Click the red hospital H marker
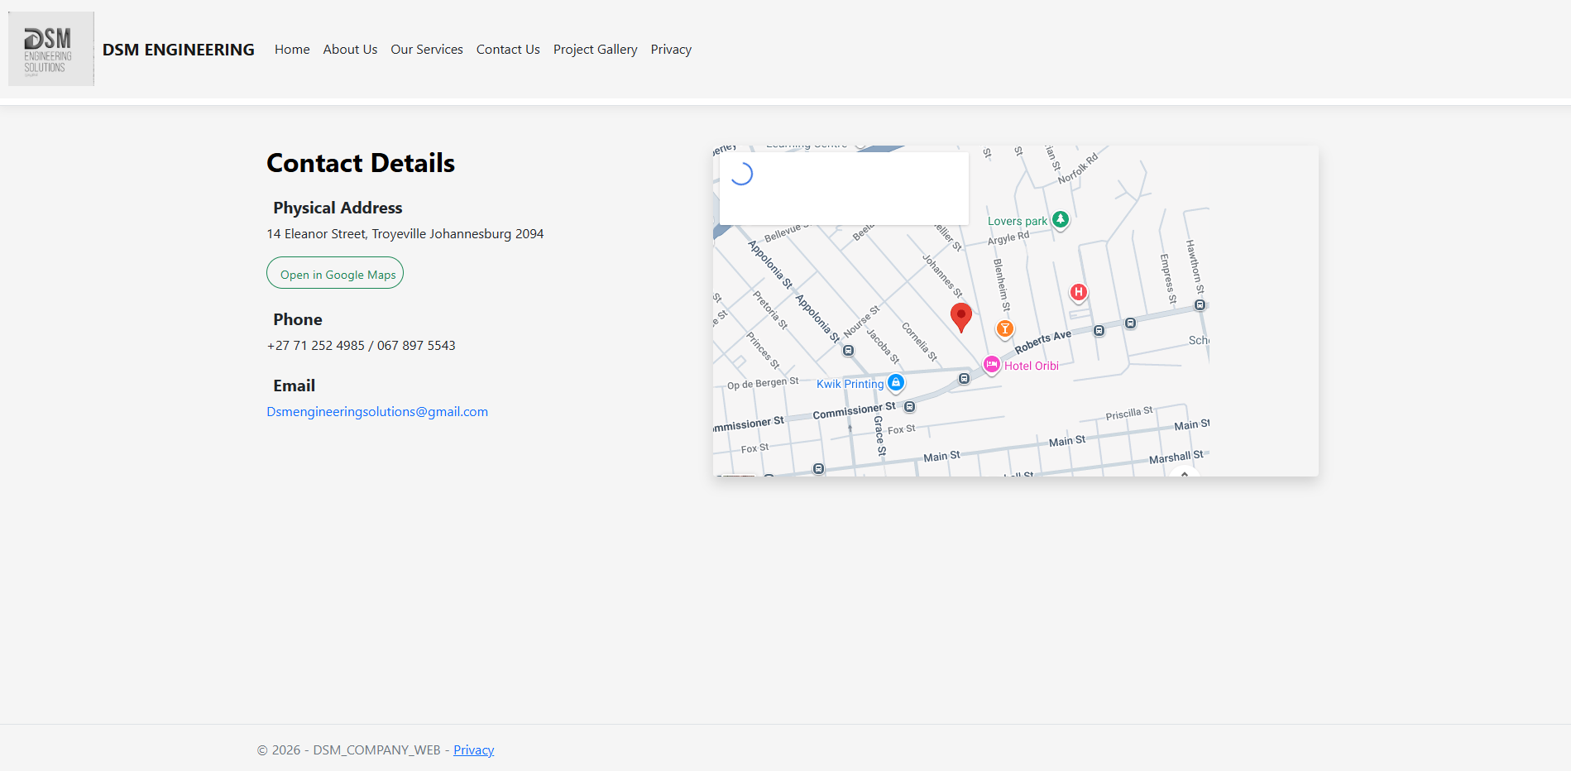This screenshot has width=1571, height=771. [1078, 293]
